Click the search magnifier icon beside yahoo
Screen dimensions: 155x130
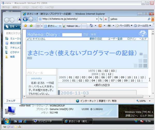point(149,19)
